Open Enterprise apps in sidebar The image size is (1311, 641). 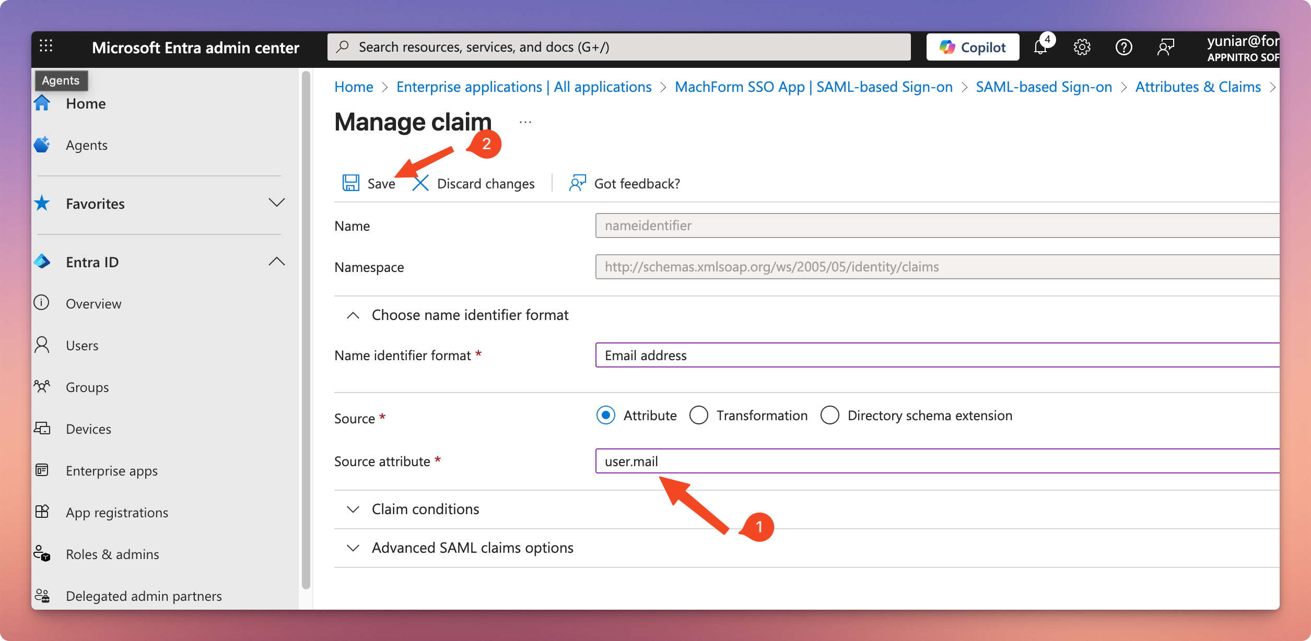111,471
